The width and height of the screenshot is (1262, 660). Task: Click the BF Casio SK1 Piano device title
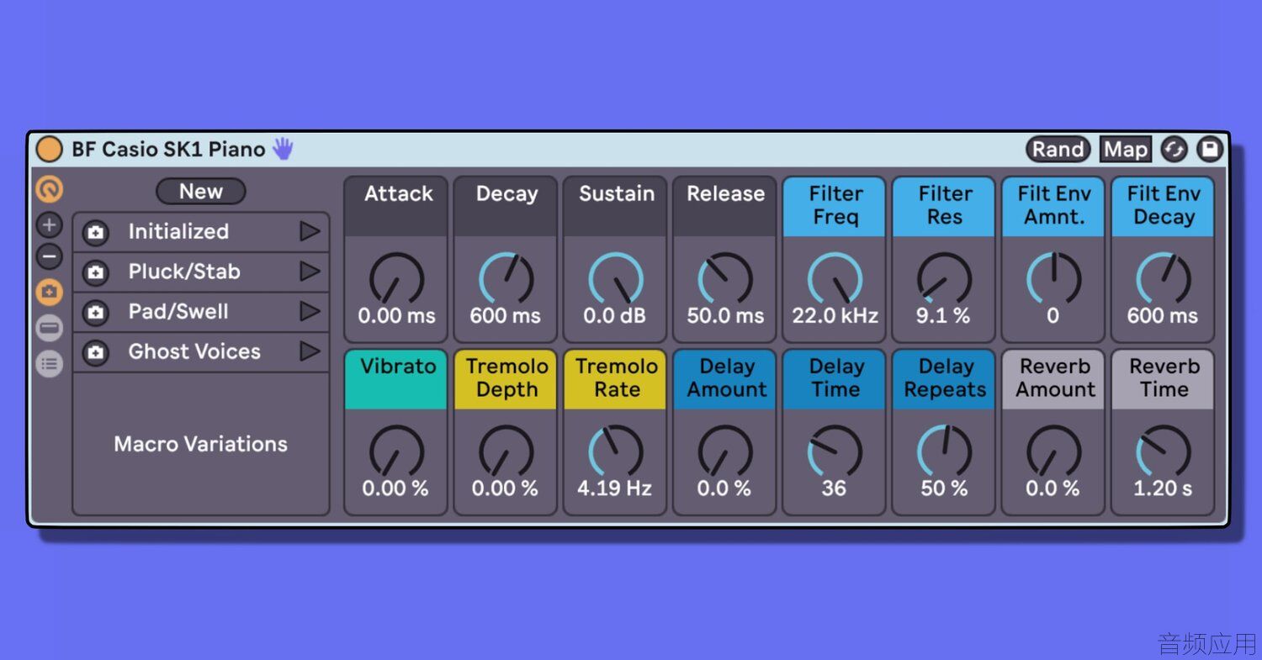click(x=168, y=150)
